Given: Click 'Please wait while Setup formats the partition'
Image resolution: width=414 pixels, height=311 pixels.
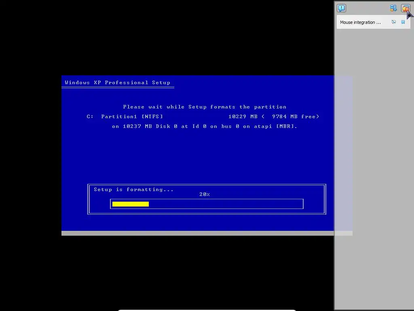Looking at the screenshot, I should [205, 107].
